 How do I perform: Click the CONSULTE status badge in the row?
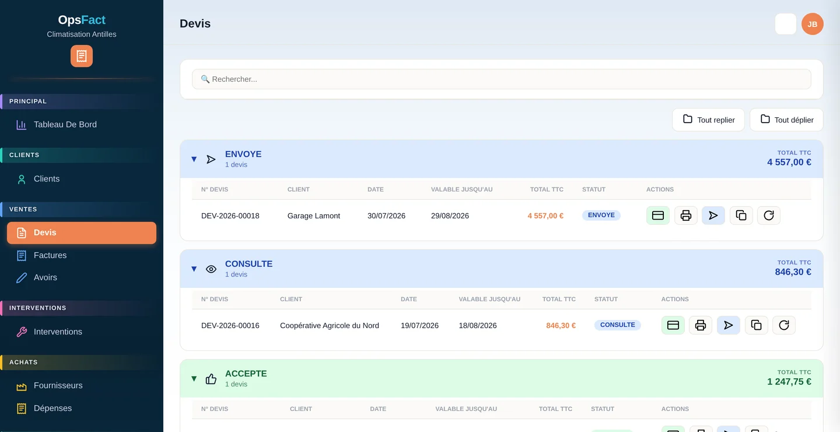(x=617, y=325)
